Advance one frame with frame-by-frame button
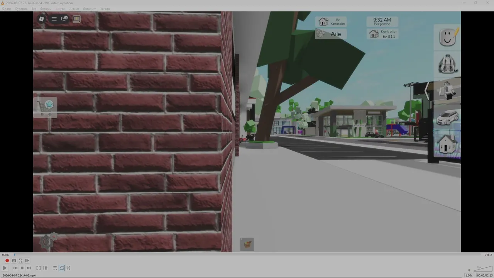Screen dimensions: 494x278 pyautogui.click(x=27, y=261)
